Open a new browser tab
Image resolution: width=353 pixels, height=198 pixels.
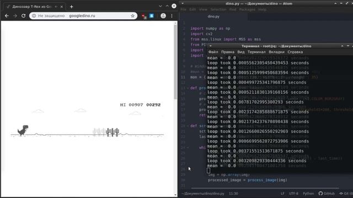[x=72, y=7]
